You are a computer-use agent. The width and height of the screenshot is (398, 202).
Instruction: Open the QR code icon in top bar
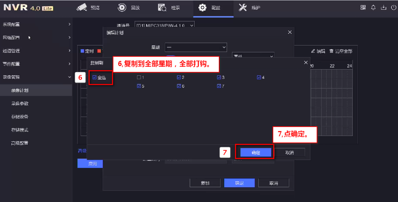click(363, 7)
